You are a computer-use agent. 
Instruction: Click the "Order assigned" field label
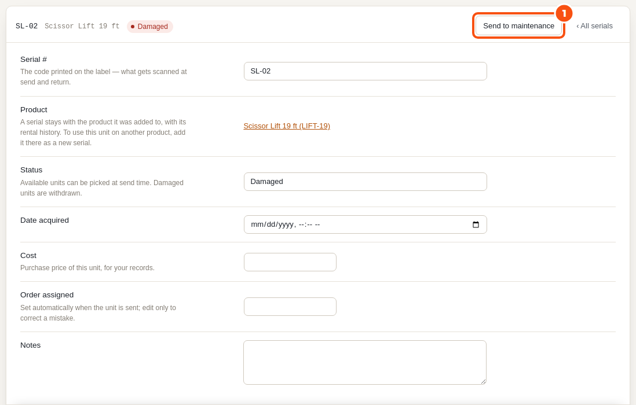point(47,295)
